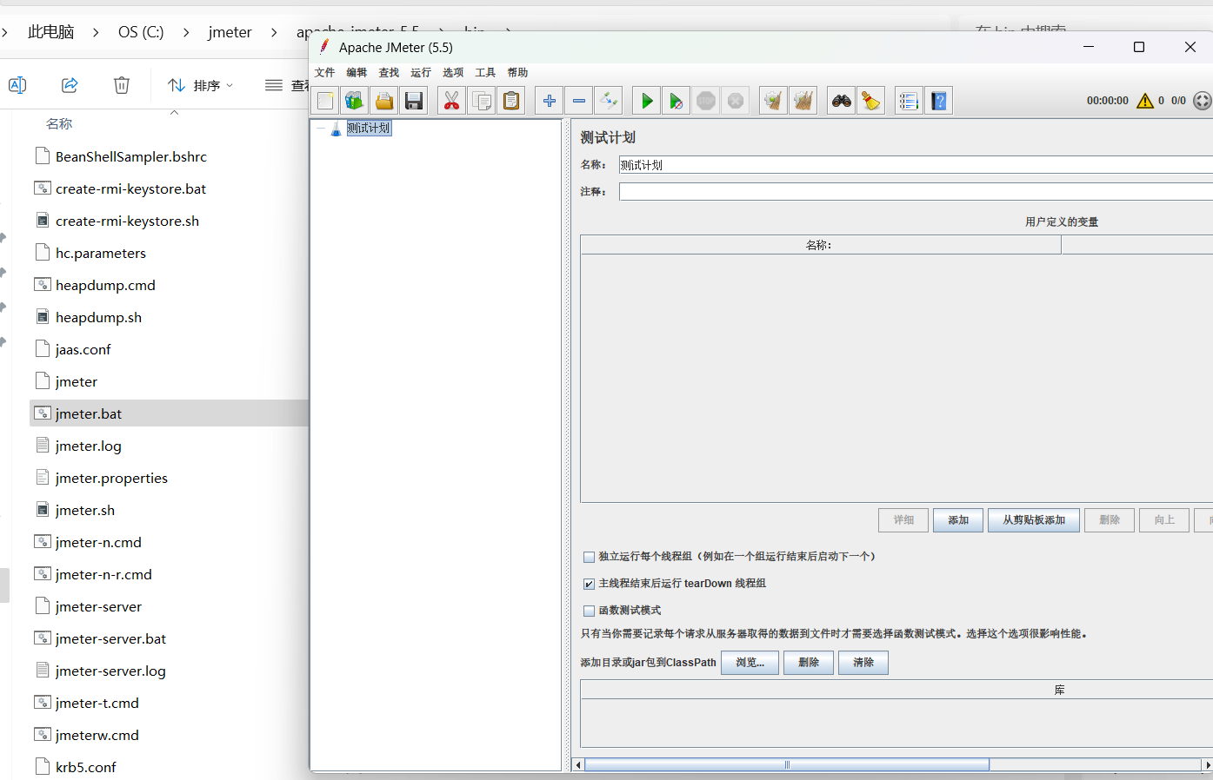1213x780 pixels.
Task: Click the 名称: variables column header
Action: click(x=820, y=246)
